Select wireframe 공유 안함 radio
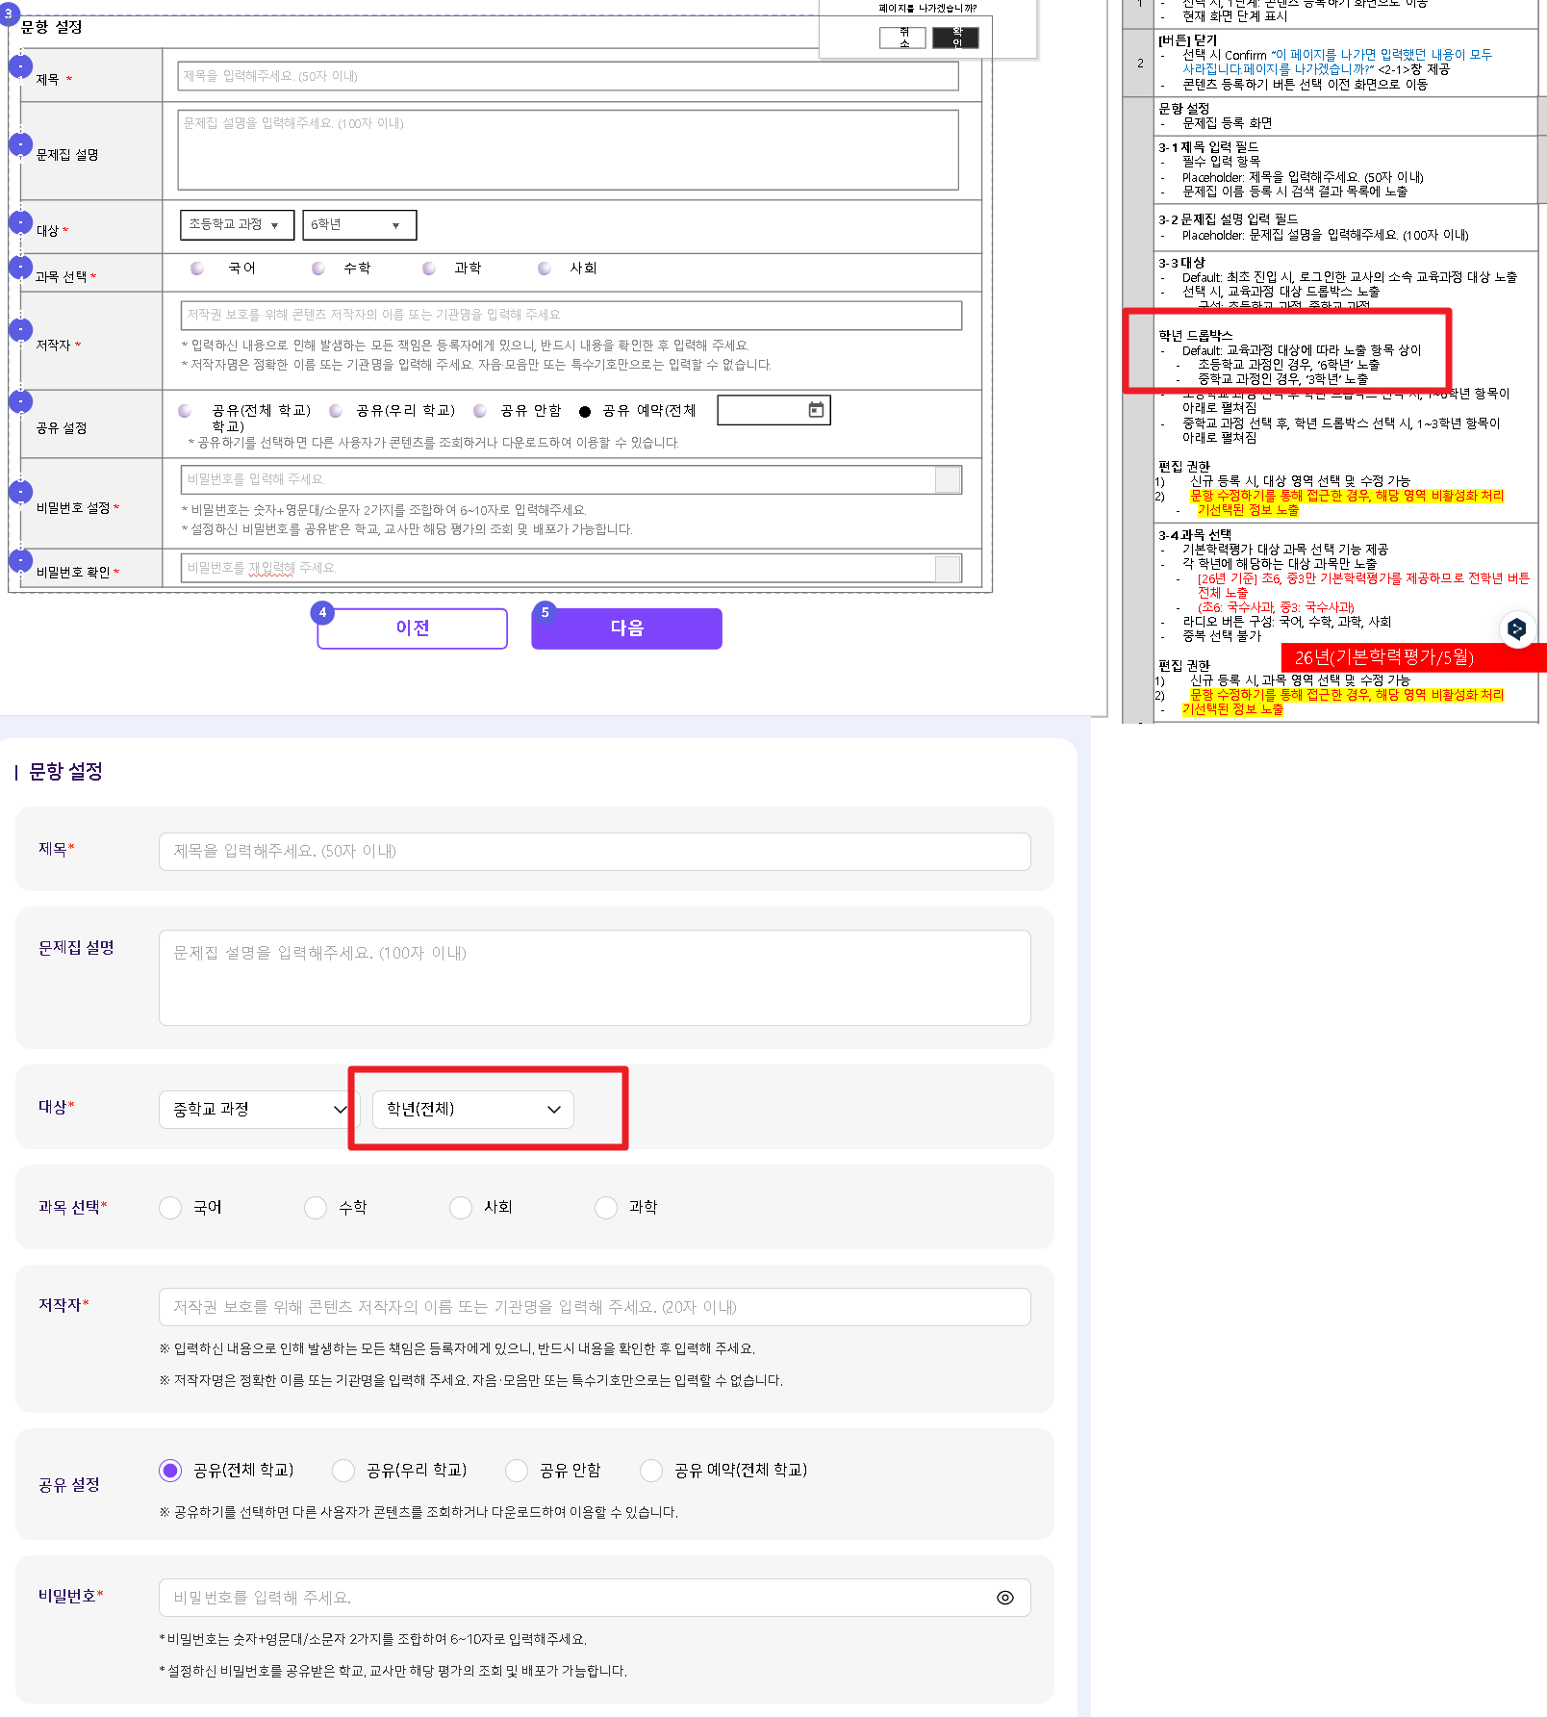1547x1717 pixels. [480, 411]
